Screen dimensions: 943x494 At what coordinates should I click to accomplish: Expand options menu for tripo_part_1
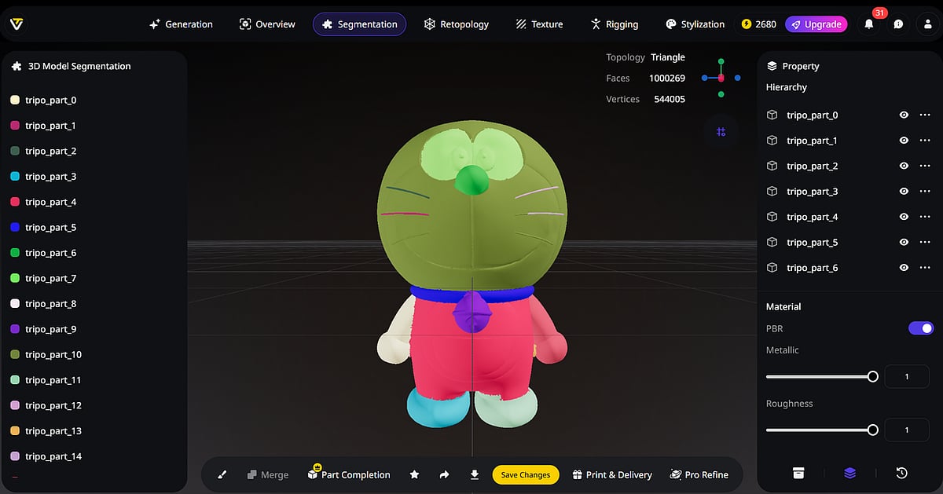tap(924, 141)
